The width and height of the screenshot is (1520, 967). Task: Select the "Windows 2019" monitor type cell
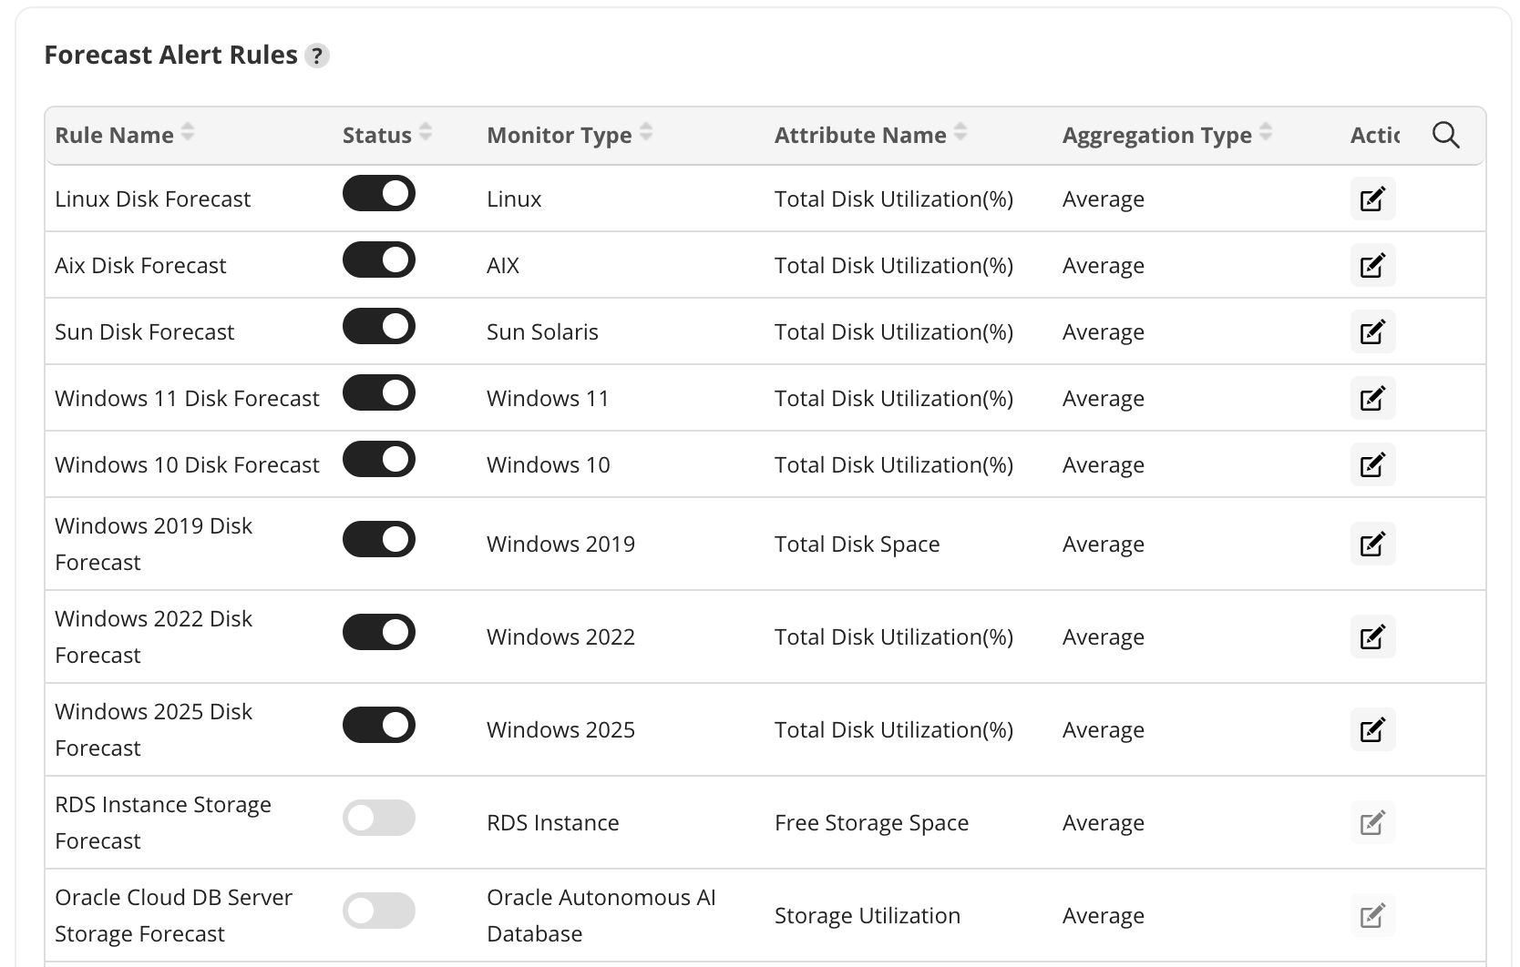(560, 544)
